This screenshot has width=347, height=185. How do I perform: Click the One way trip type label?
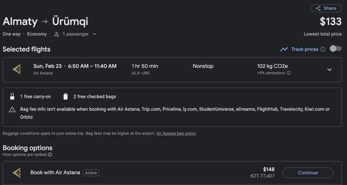(x=12, y=34)
